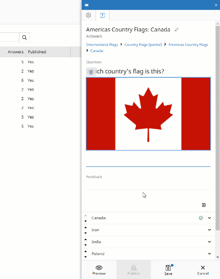220x279 pixels.
Task: Select the India answer text
Action: pyautogui.click(x=96, y=242)
